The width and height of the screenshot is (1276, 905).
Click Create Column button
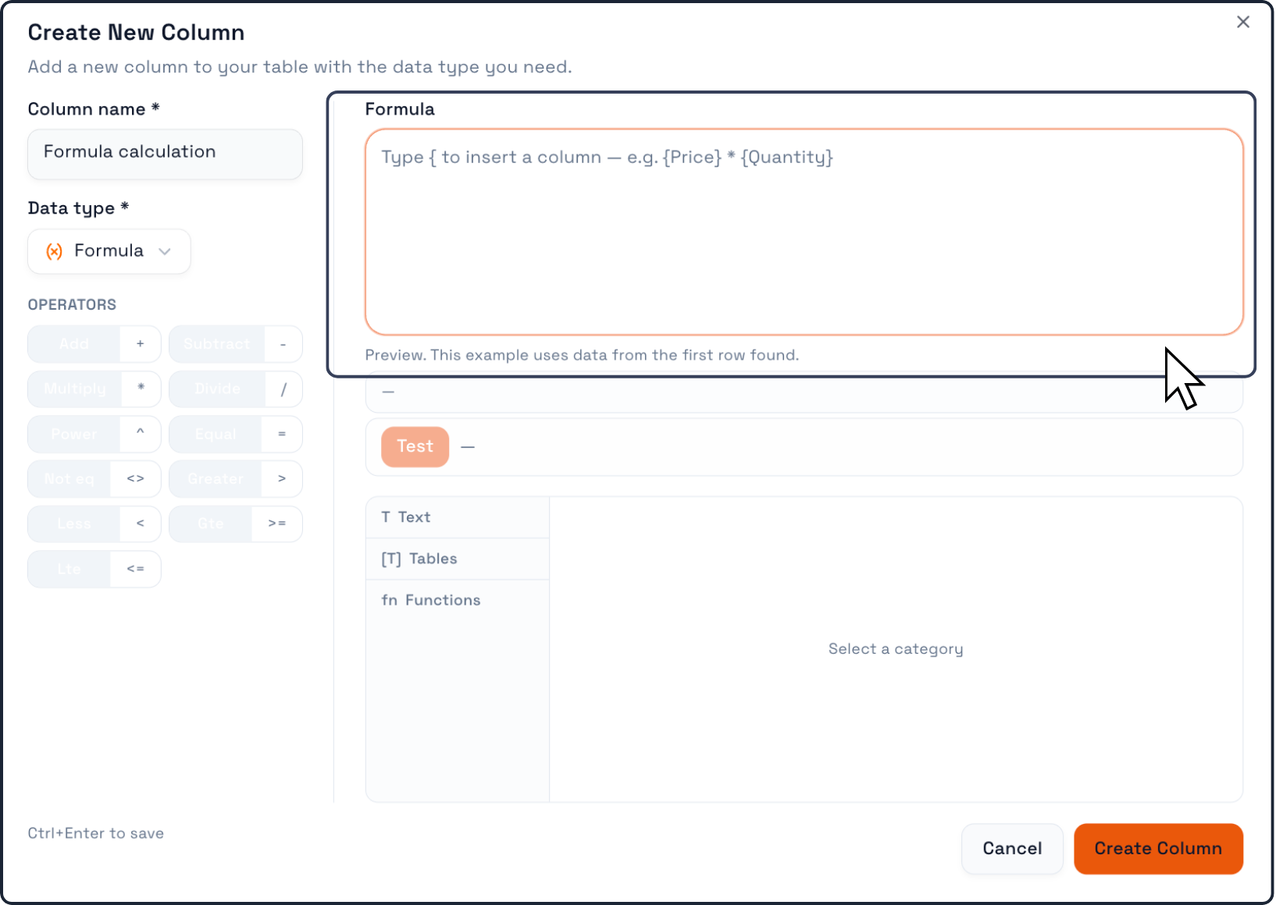1158,849
